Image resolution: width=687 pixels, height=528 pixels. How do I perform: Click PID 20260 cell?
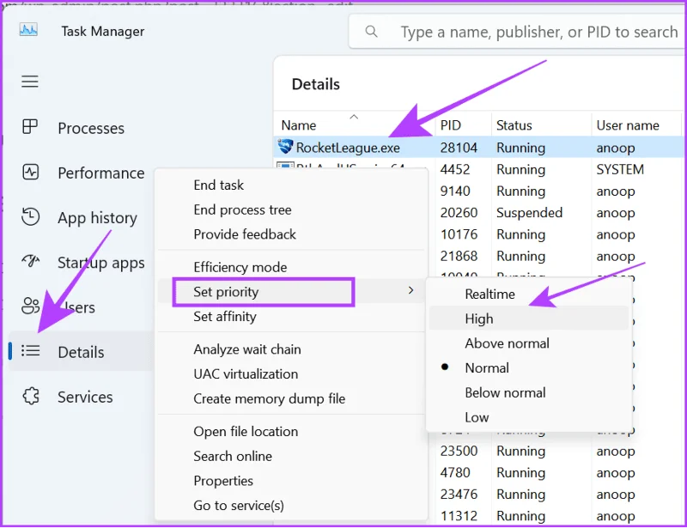pyautogui.click(x=459, y=213)
